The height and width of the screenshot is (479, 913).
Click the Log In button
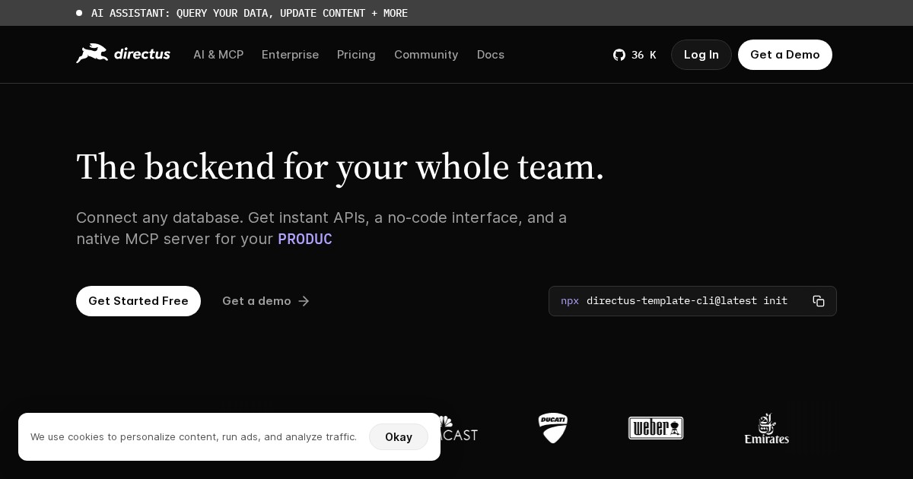(x=701, y=55)
